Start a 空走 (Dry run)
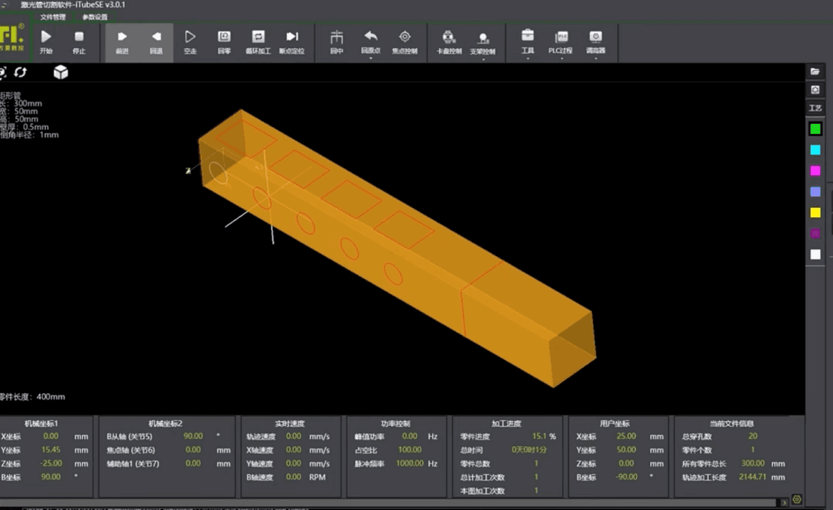833x510 pixels. [x=190, y=37]
